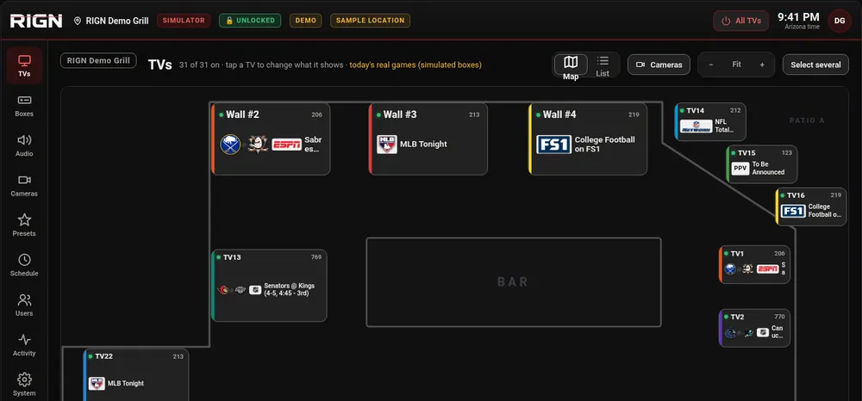Power toggle All TVs

pos(741,21)
